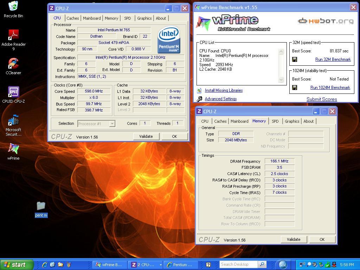This screenshot has height=270, width=360.
Task: Switch to Caches tab in CPU window
Action: [72, 18]
